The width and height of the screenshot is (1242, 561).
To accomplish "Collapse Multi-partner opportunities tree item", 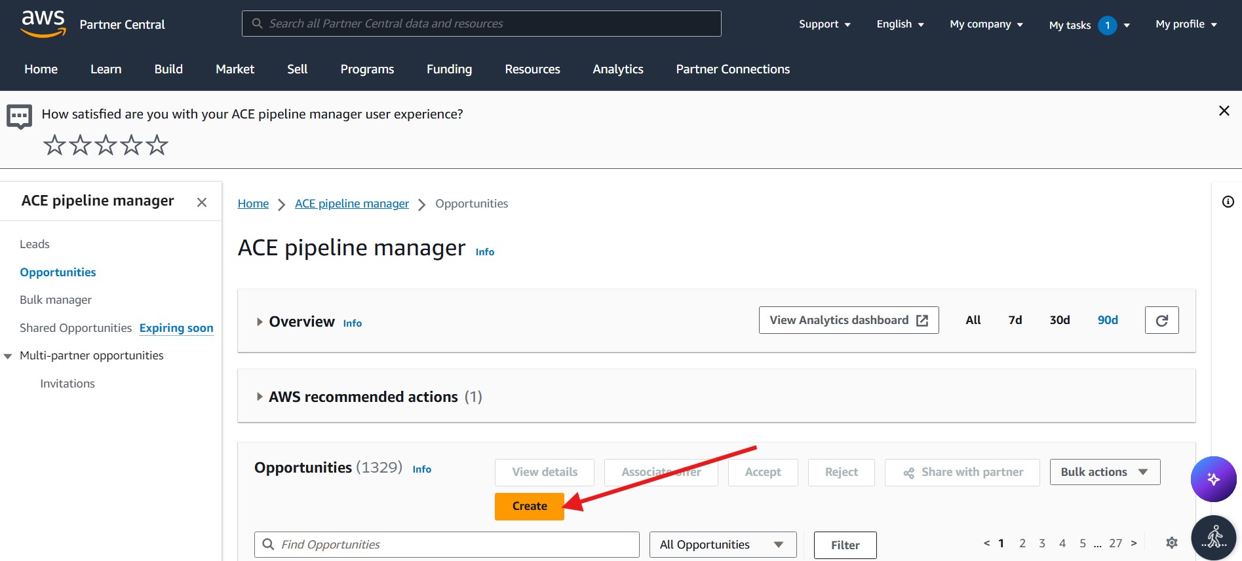I will (x=8, y=356).
